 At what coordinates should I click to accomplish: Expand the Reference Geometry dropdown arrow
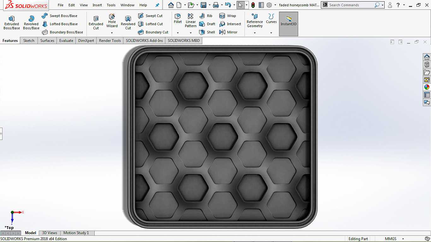click(x=255, y=33)
